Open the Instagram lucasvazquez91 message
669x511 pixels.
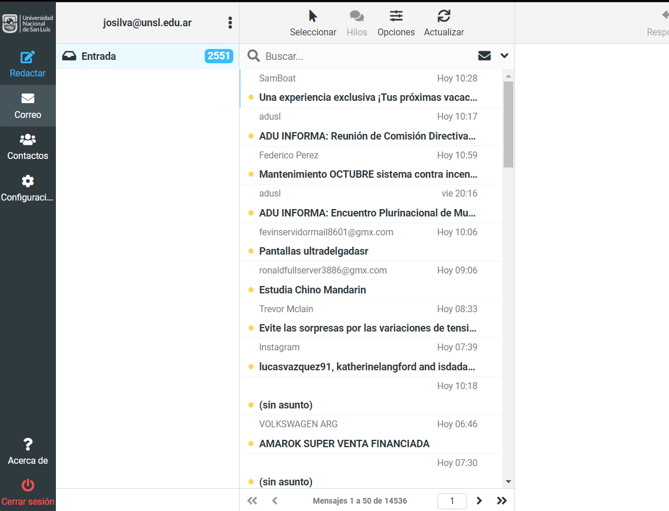coord(371,358)
